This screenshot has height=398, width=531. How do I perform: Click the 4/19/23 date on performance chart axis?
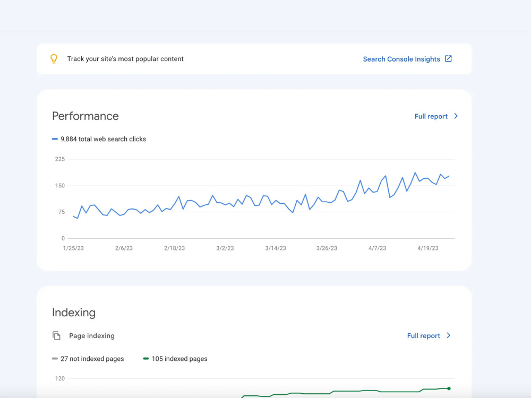427,248
